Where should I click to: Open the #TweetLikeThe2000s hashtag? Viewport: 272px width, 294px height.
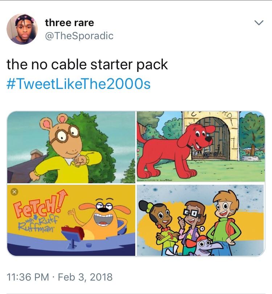[78, 84]
